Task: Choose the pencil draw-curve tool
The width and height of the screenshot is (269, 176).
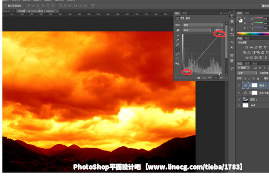Action: pos(177,54)
